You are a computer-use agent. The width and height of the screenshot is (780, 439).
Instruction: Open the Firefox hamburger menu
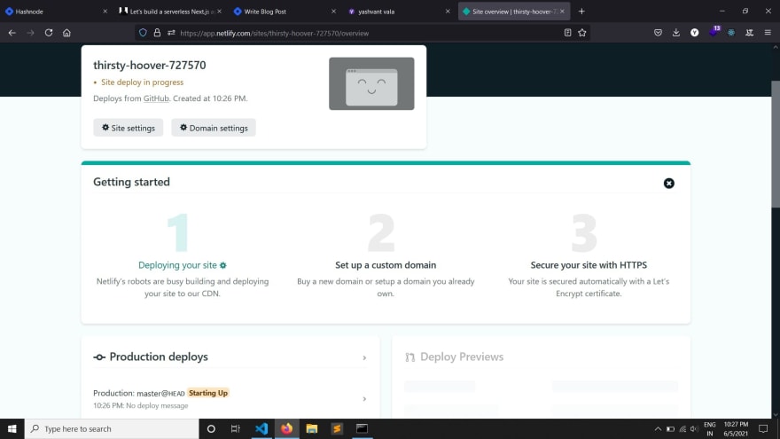(768, 33)
